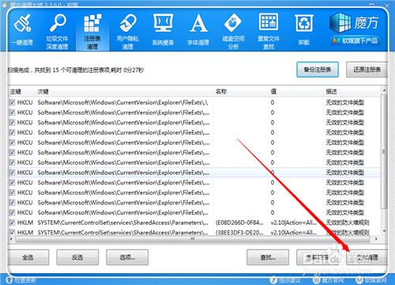
Task: Click the path text ending FileExts\.\
Action: coord(122,102)
